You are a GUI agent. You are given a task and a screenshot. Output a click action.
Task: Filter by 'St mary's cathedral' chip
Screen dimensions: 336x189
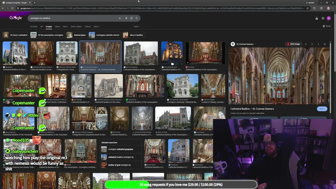click(x=15, y=35)
